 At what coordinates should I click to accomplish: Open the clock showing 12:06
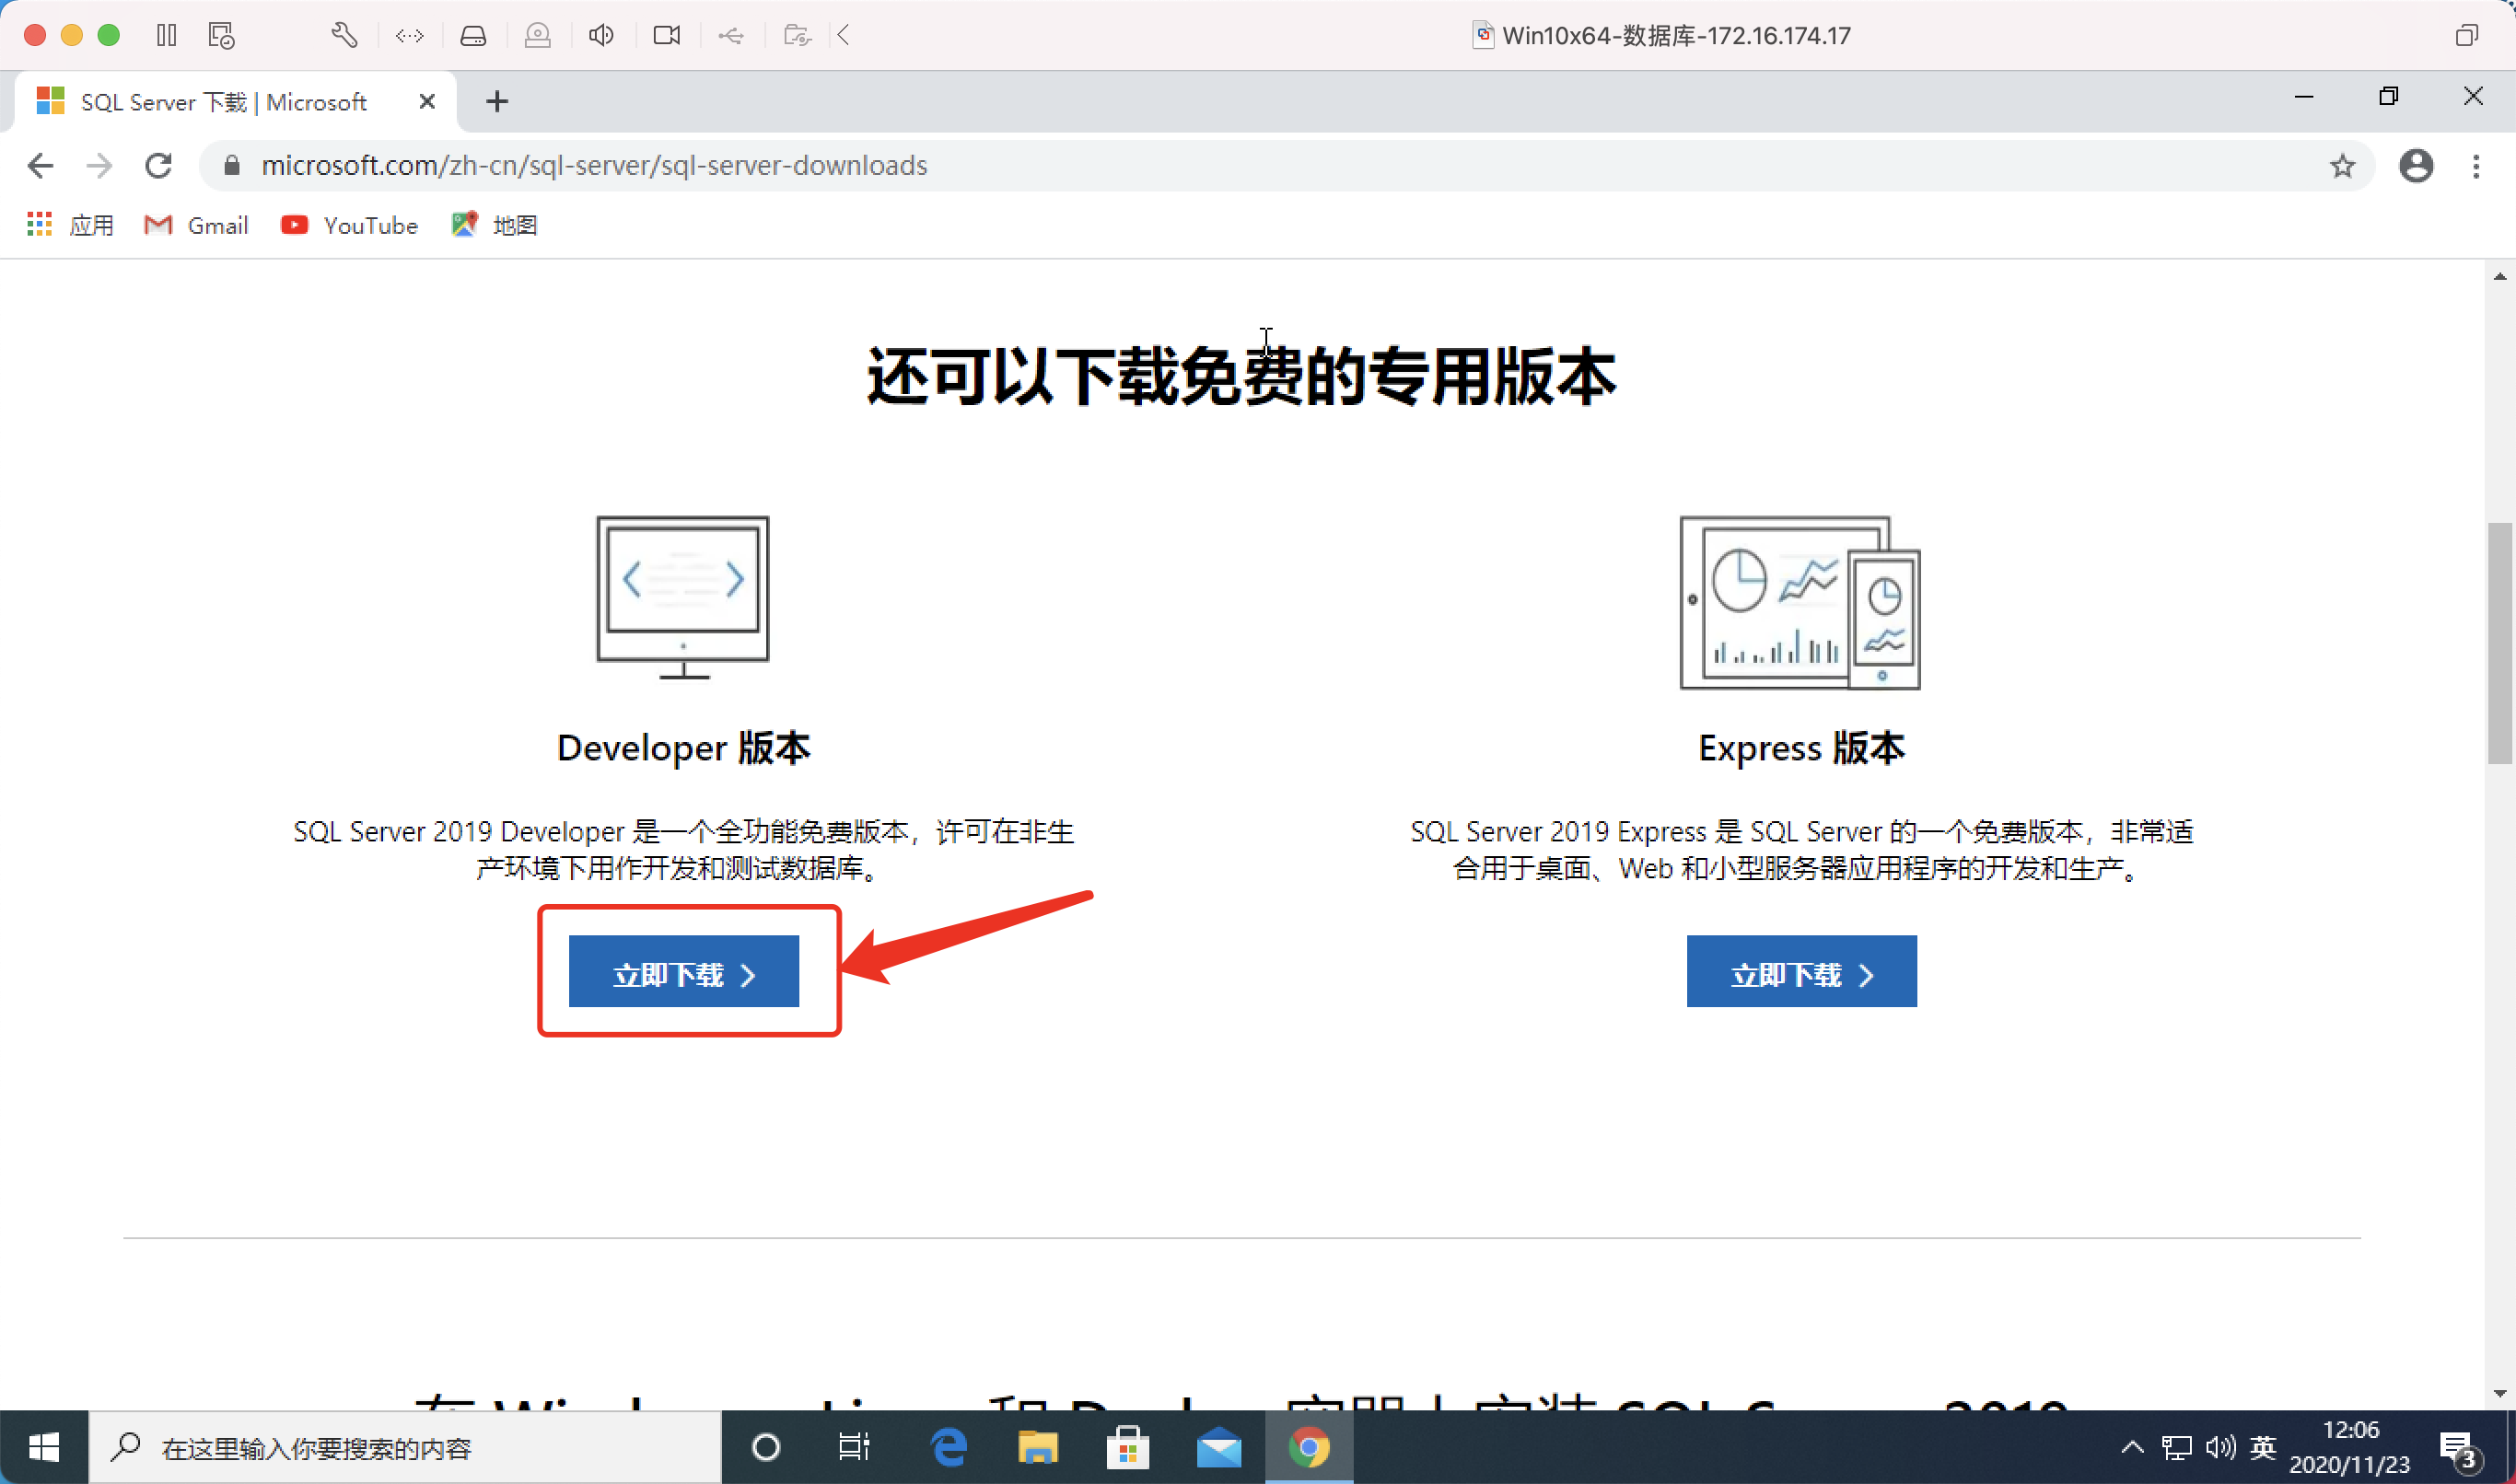[x=2349, y=1447]
